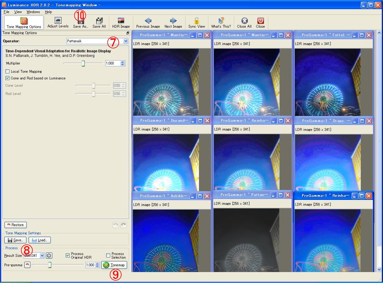Expand the Result Size dropdown
The height and width of the screenshot is (283, 383).
[42, 256]
